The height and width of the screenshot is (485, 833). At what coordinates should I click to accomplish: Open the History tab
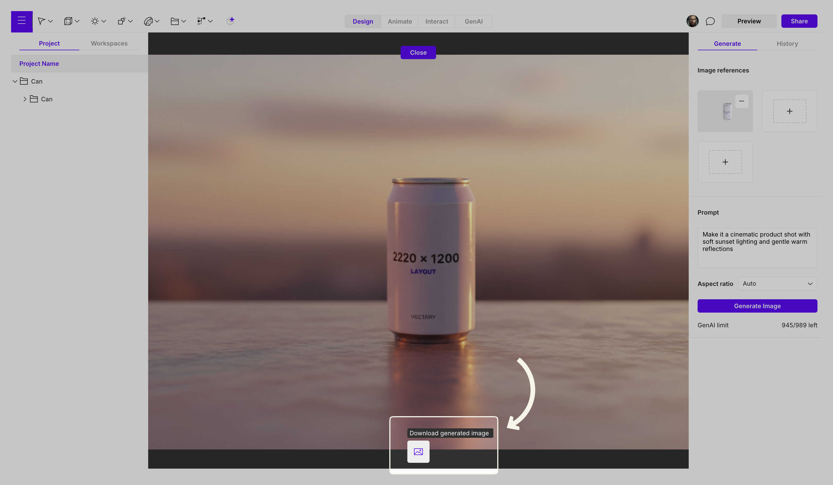click(787, 44)
